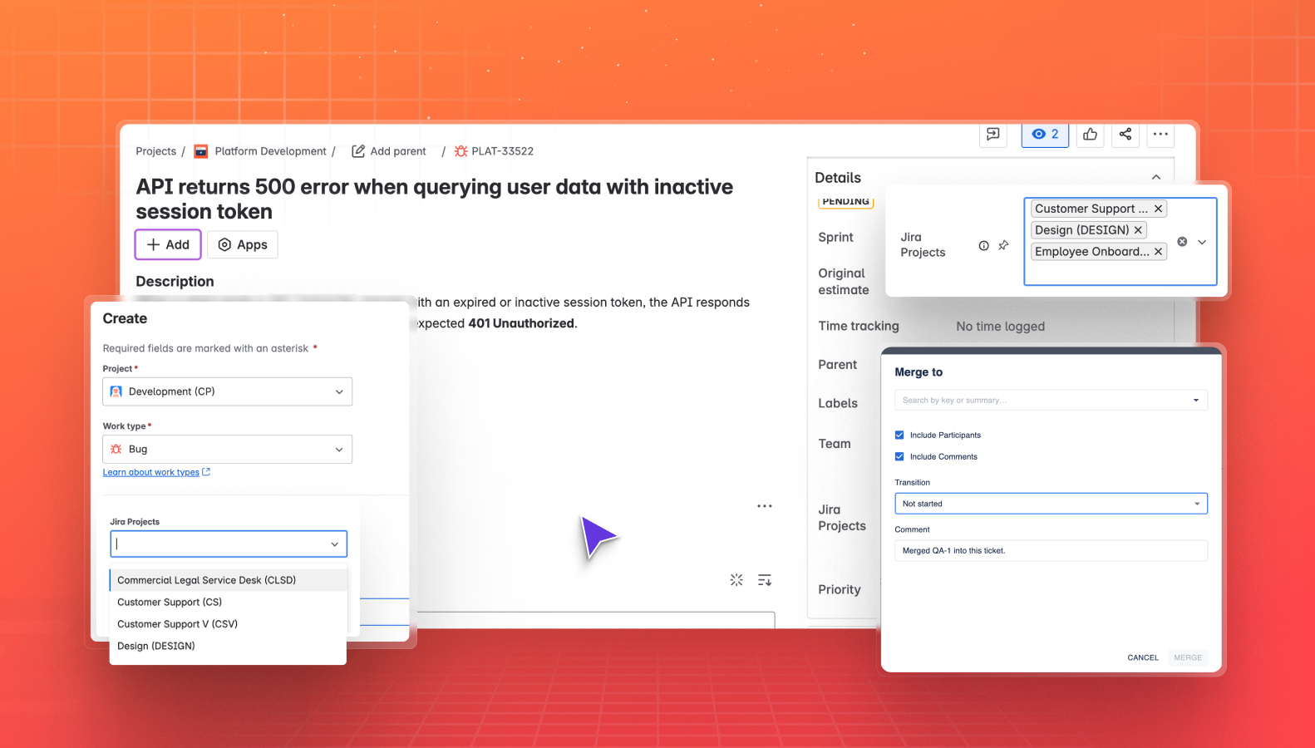Select Commercial Legal Service Desk (CLSD)
This screenshot has height=748, width=1315.
click(x=228, y=580)
